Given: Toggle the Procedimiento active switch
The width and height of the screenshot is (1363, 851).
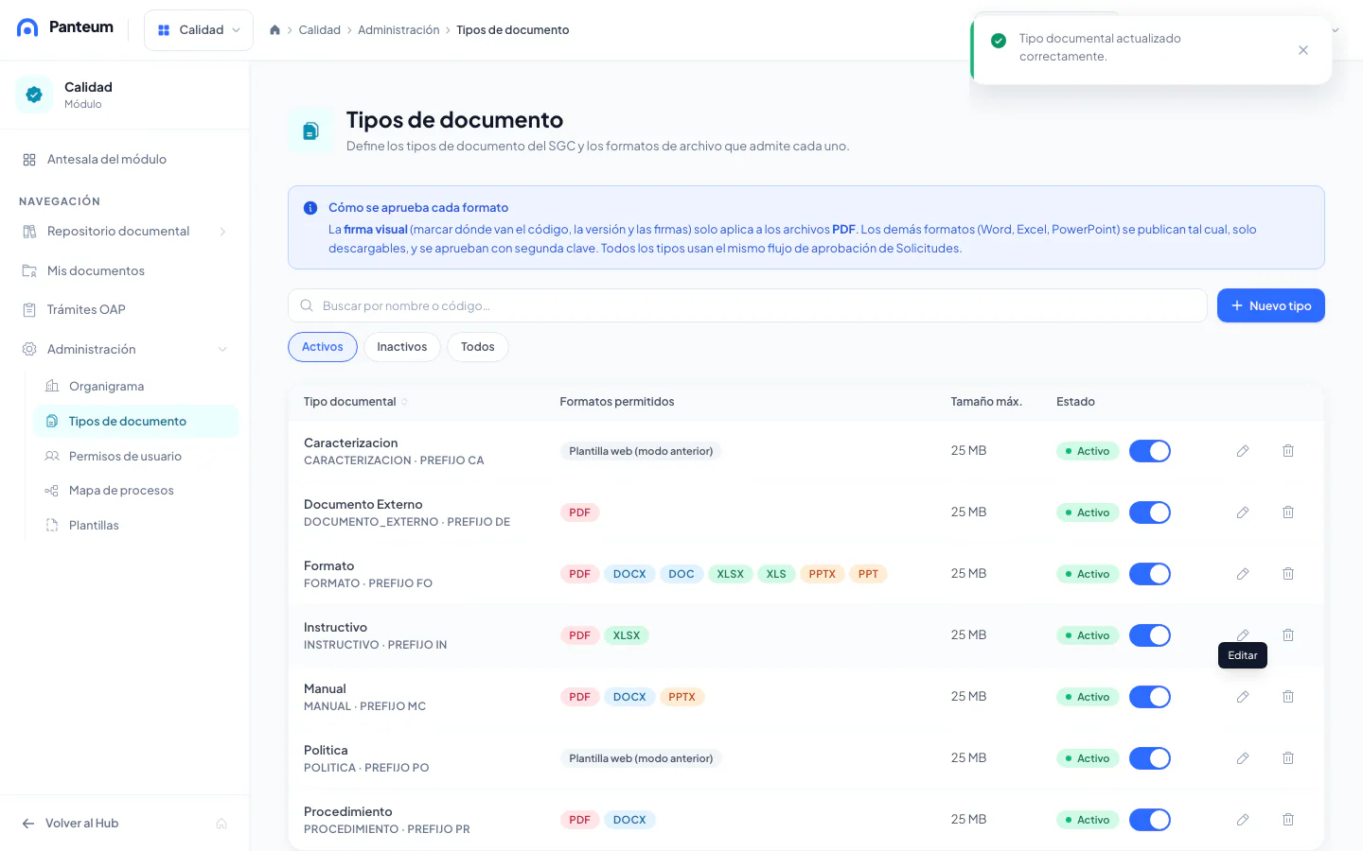Looking at the screenshot, I should click(1150, 820).
